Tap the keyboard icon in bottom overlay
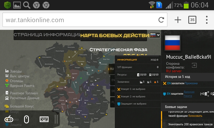This screenshot has width=214, height=128. pyautogui.click(x=44, y=119)
